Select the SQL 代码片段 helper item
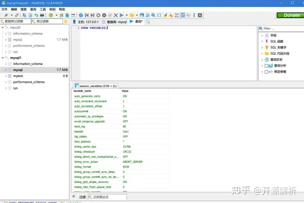The image size is (304, 203). pos(280,54)
